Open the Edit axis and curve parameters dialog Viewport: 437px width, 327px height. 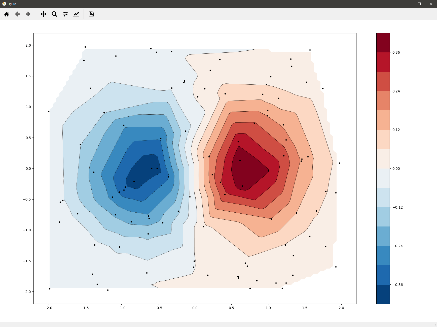[76, 14]
